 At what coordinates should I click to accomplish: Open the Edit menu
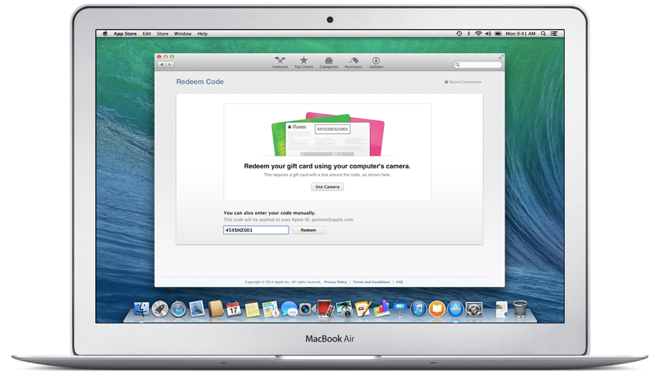147,34
